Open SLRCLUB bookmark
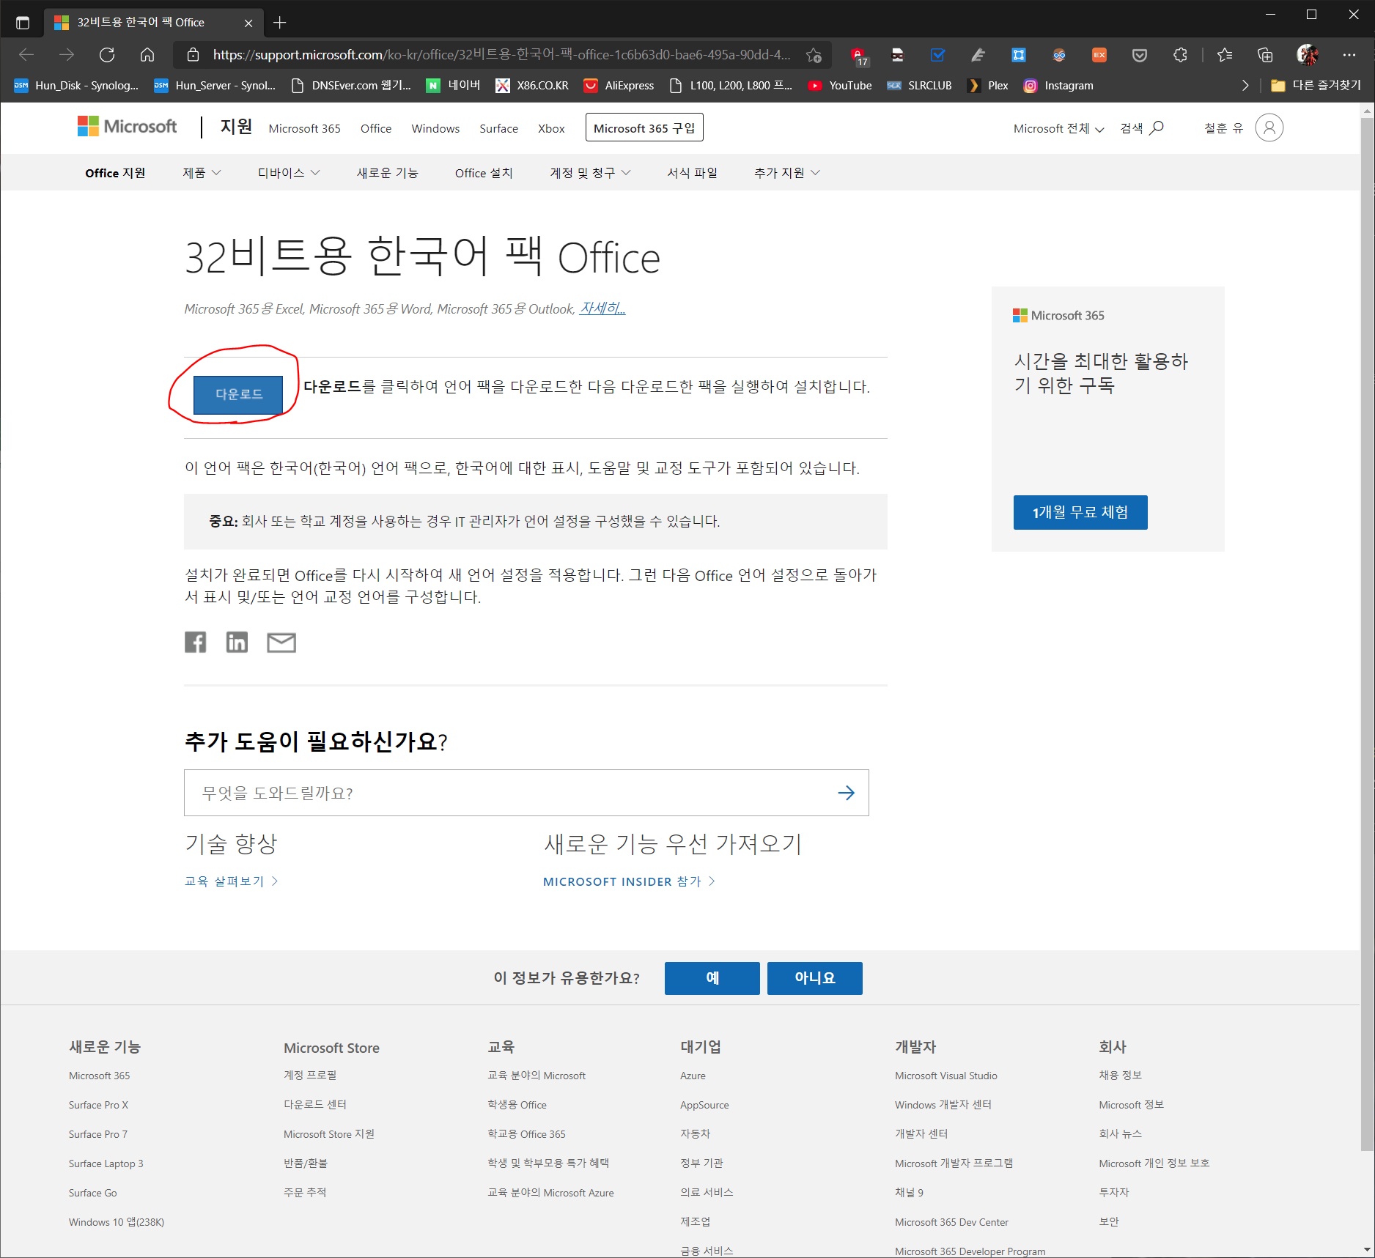Screen dimensions: 1375x1258 pyautogui.click(x=919, y=86)
